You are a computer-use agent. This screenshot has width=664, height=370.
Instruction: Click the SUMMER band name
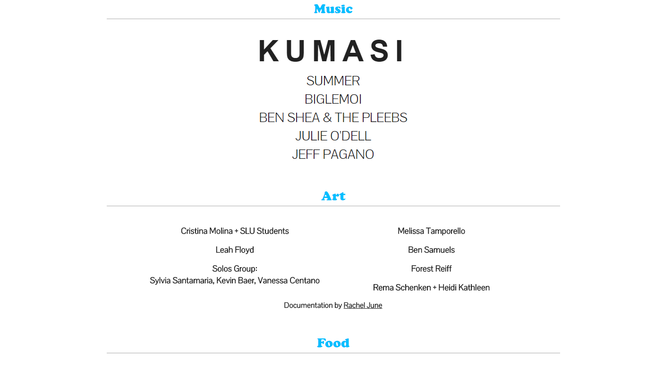pyautogui.click(x=333, y=81)
